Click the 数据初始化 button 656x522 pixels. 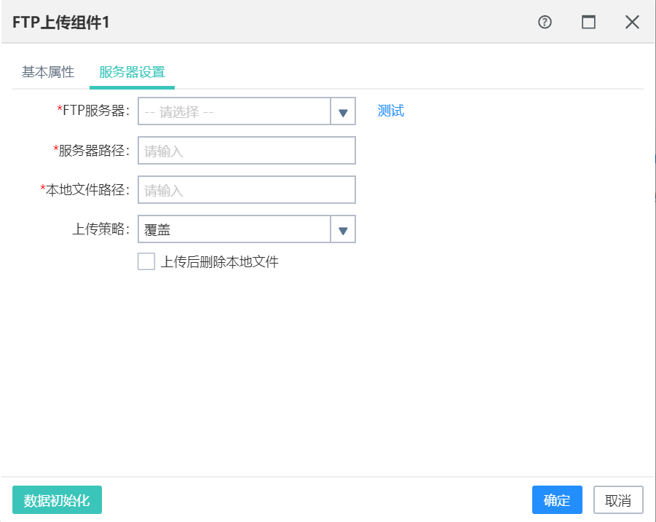pyautogui.click(x=57, y=500)
